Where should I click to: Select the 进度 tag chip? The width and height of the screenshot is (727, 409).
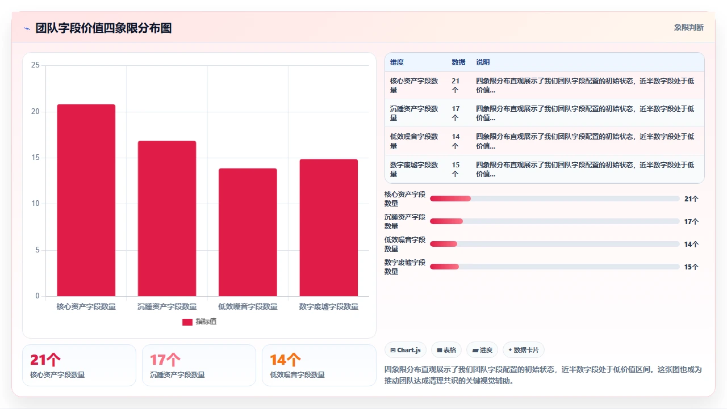[x=482, y=350]
